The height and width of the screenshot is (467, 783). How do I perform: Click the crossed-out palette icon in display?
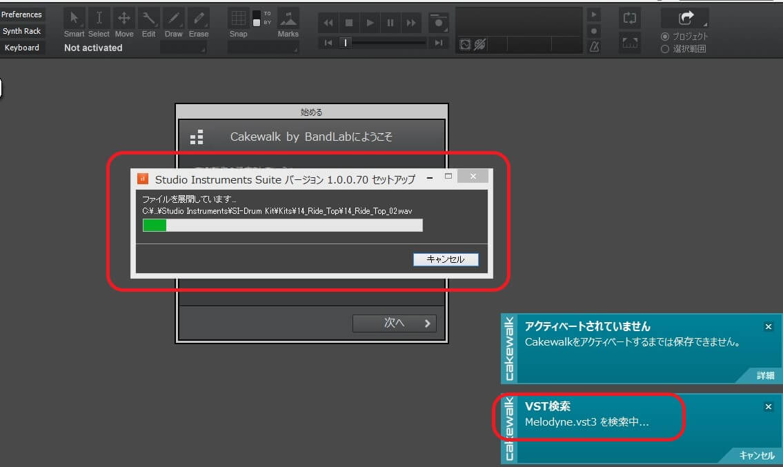tap(480, 44)
